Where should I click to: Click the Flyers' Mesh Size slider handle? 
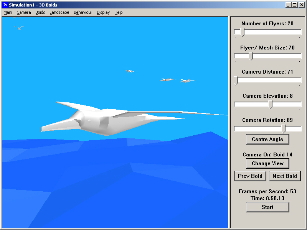pos(251,56)
